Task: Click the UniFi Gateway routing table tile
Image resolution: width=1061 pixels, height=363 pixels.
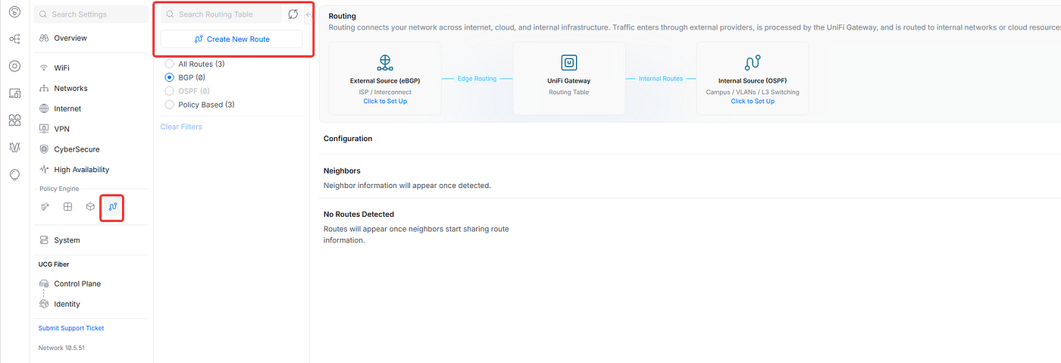Action: [569, 78]
